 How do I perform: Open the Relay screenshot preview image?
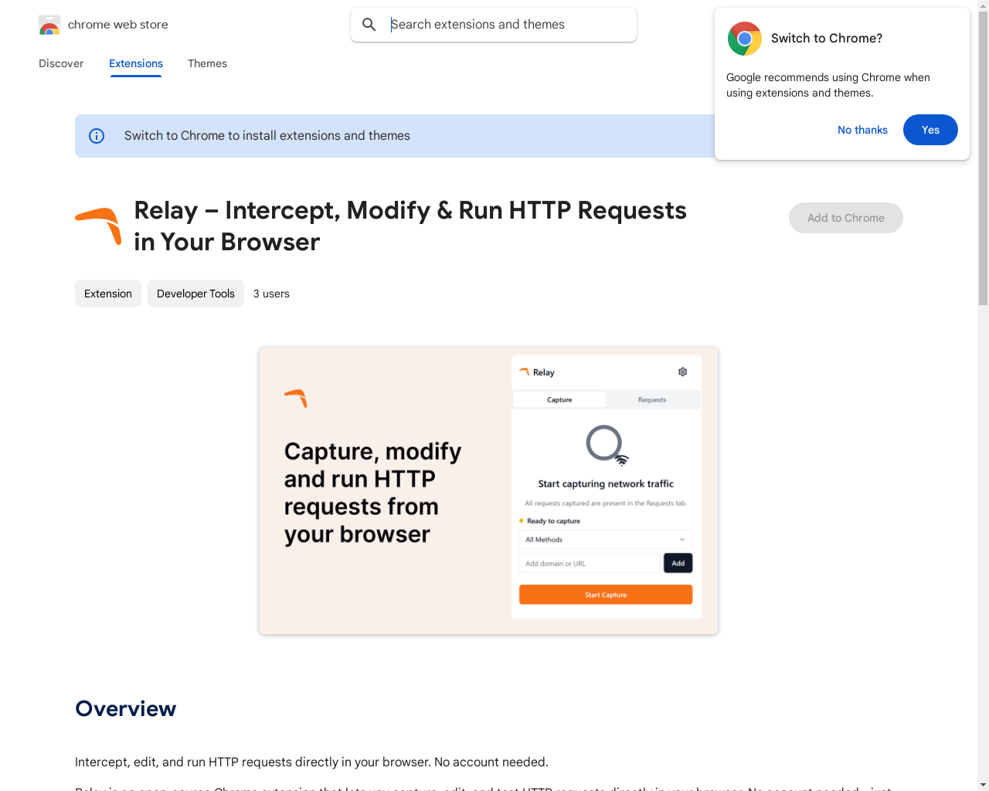coord(488,491)
